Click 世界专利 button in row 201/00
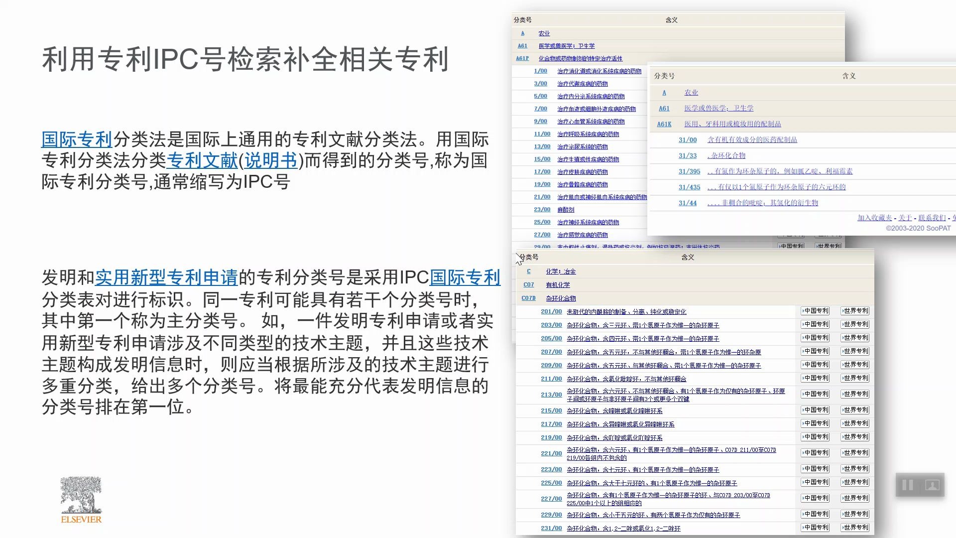956x538 pixels. pos(855,311)
